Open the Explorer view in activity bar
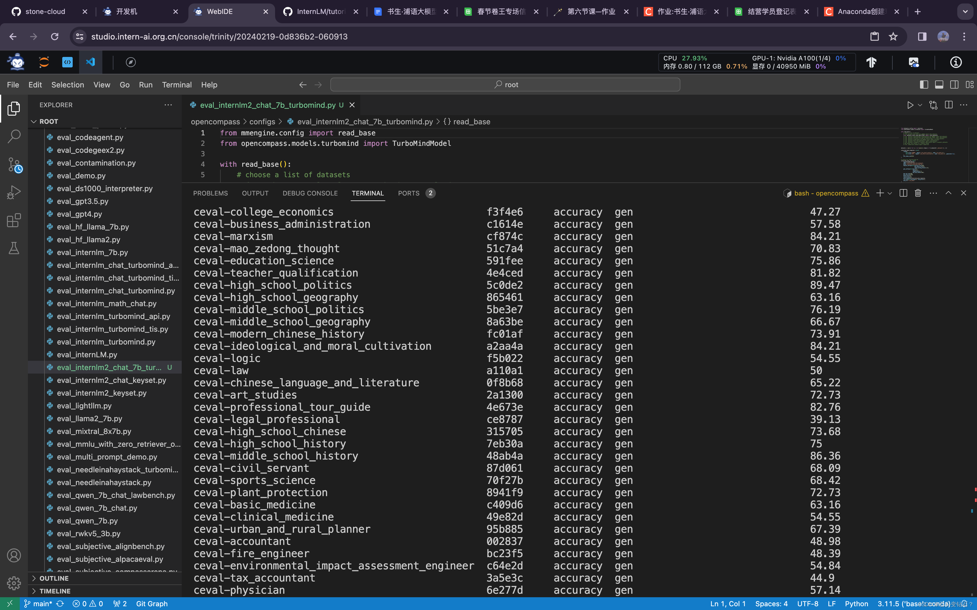 pyautogui.click(x=14, y=109)
